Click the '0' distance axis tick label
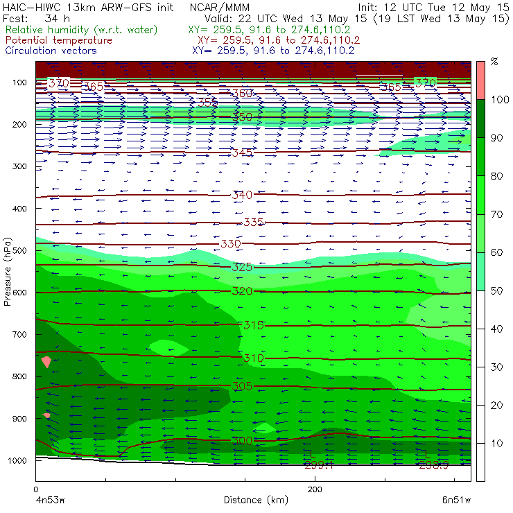Viewport: 513px width, 513px height. point(35,489)
